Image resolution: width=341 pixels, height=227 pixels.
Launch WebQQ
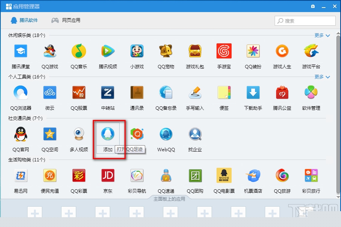166,134
